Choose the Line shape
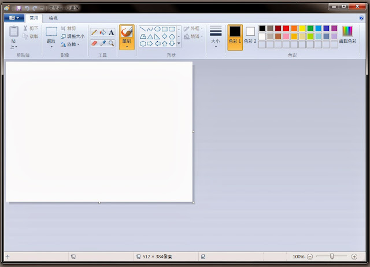Image resolution: width=370 pixels, height=267 pixels. [143, 29]
